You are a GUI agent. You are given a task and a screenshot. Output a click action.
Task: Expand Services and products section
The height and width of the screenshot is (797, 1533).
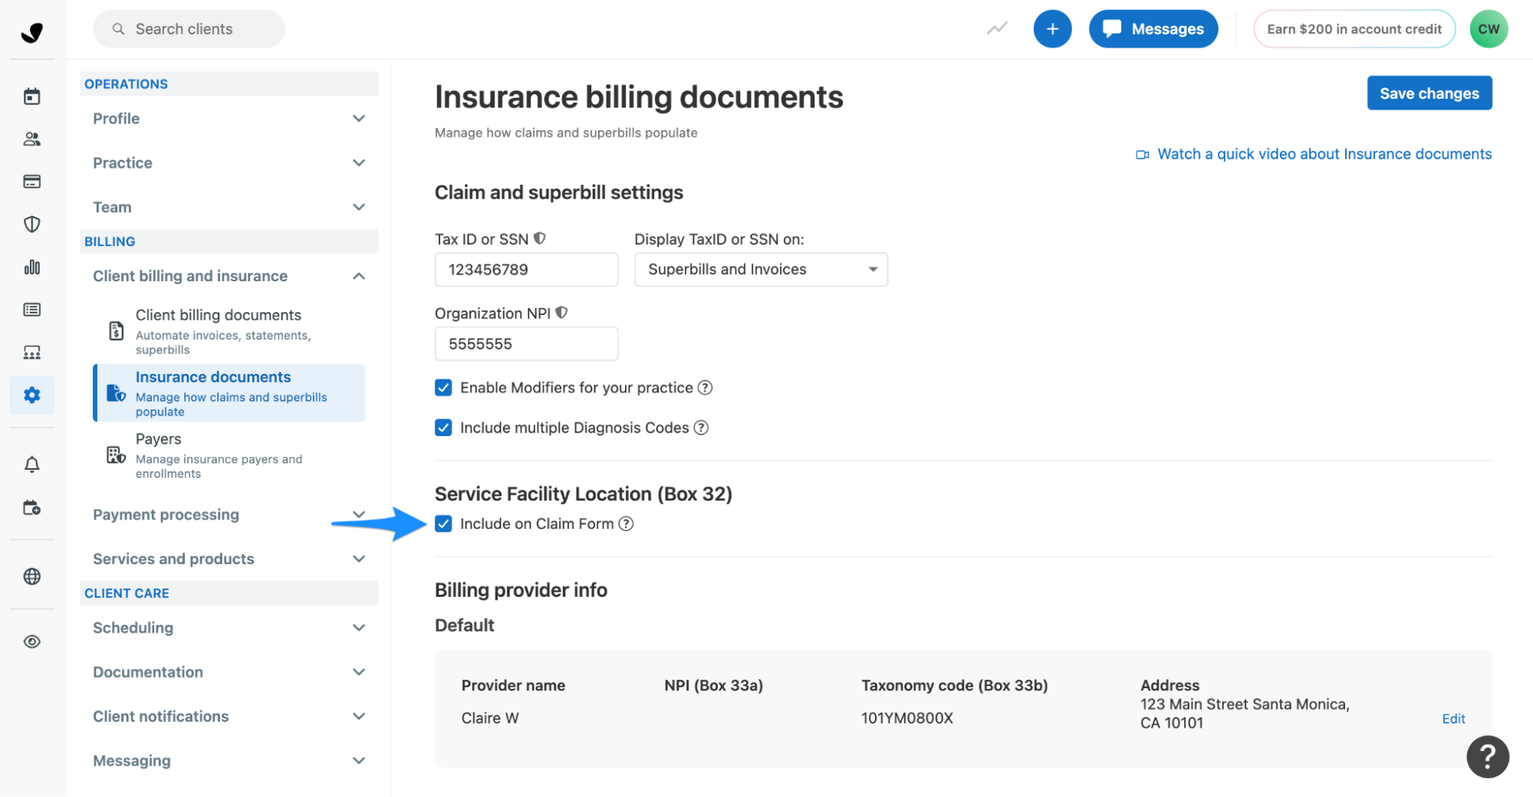(229, 559)
